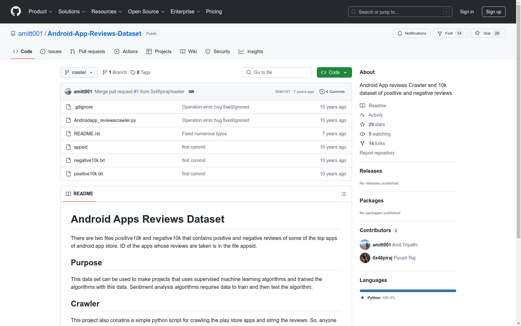This screenshot has height=326, width=521.
Task: Switch to the Code tab
Action: point(23,52)
